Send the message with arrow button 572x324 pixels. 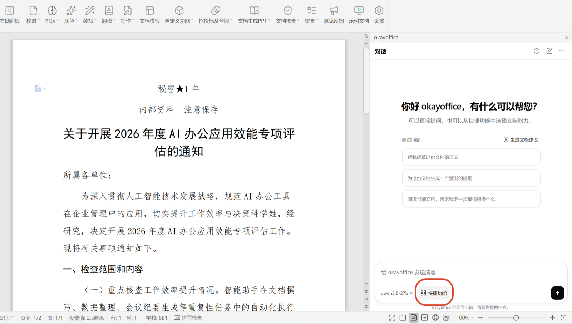[557, 293]
